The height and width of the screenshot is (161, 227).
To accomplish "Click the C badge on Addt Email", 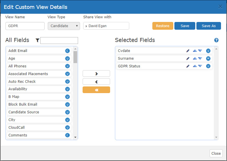I will point(67,51).
